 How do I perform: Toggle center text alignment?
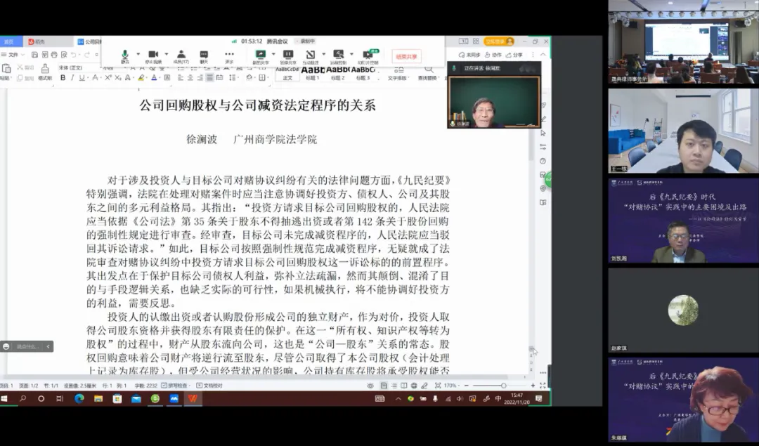[190, 77]
